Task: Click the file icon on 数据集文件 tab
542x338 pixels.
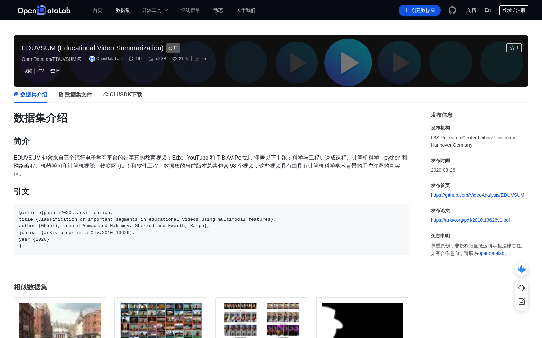Action: point(61,94)
